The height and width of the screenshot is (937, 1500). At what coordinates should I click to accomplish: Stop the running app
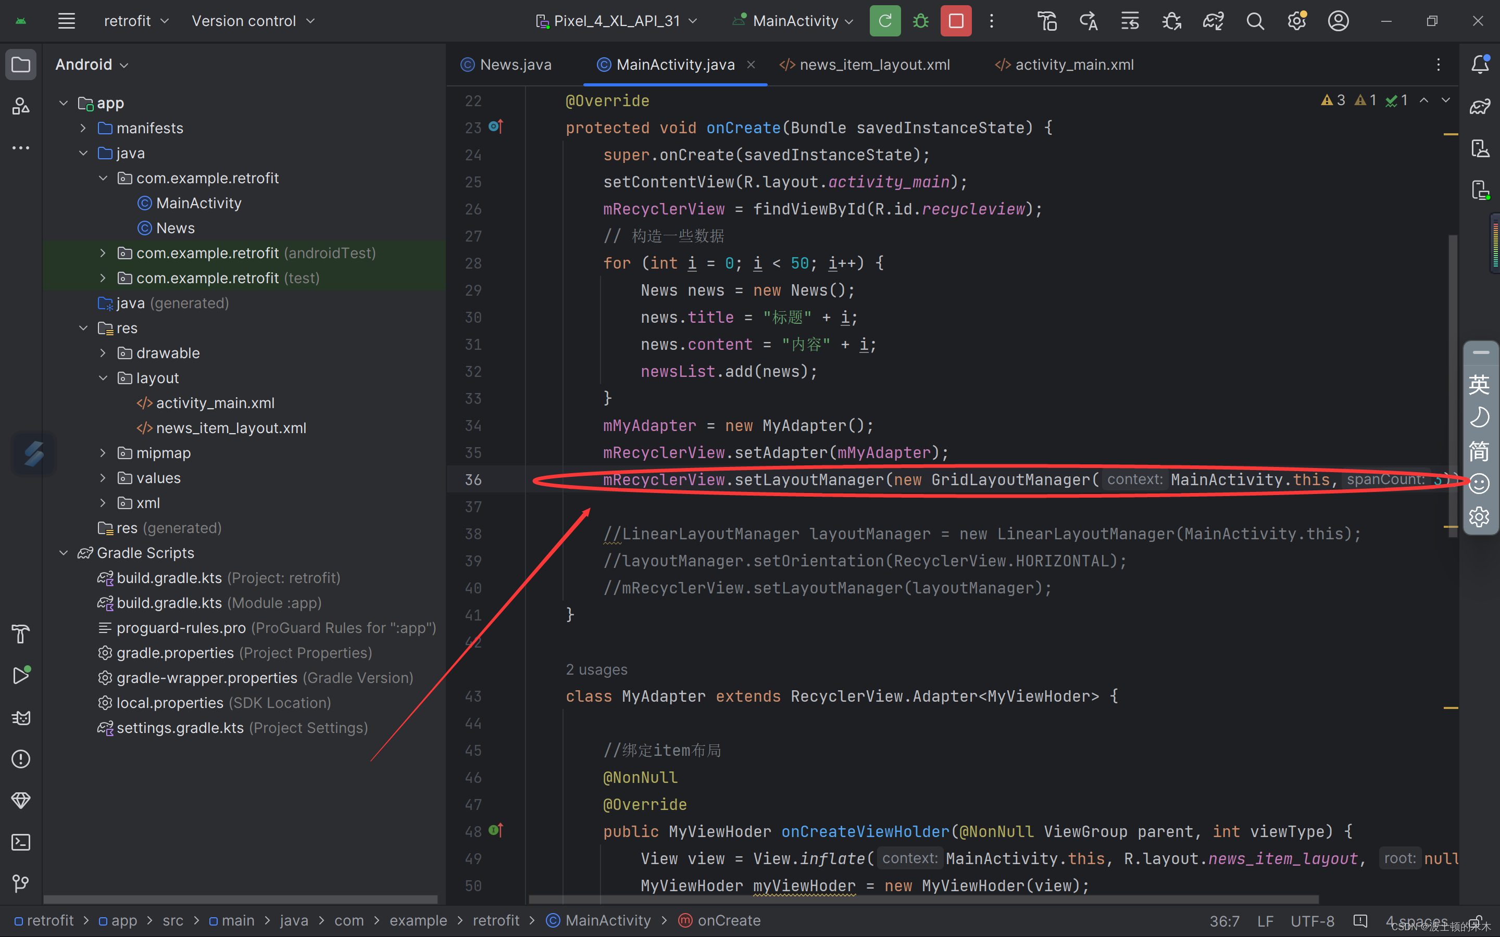(956, 21)
